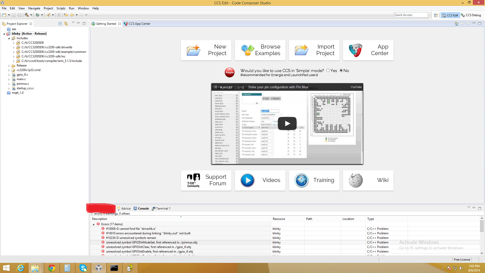Collapse the Errors (17 items) group
485x273 pixels.
pyautogui.click(x=94, y=224)
